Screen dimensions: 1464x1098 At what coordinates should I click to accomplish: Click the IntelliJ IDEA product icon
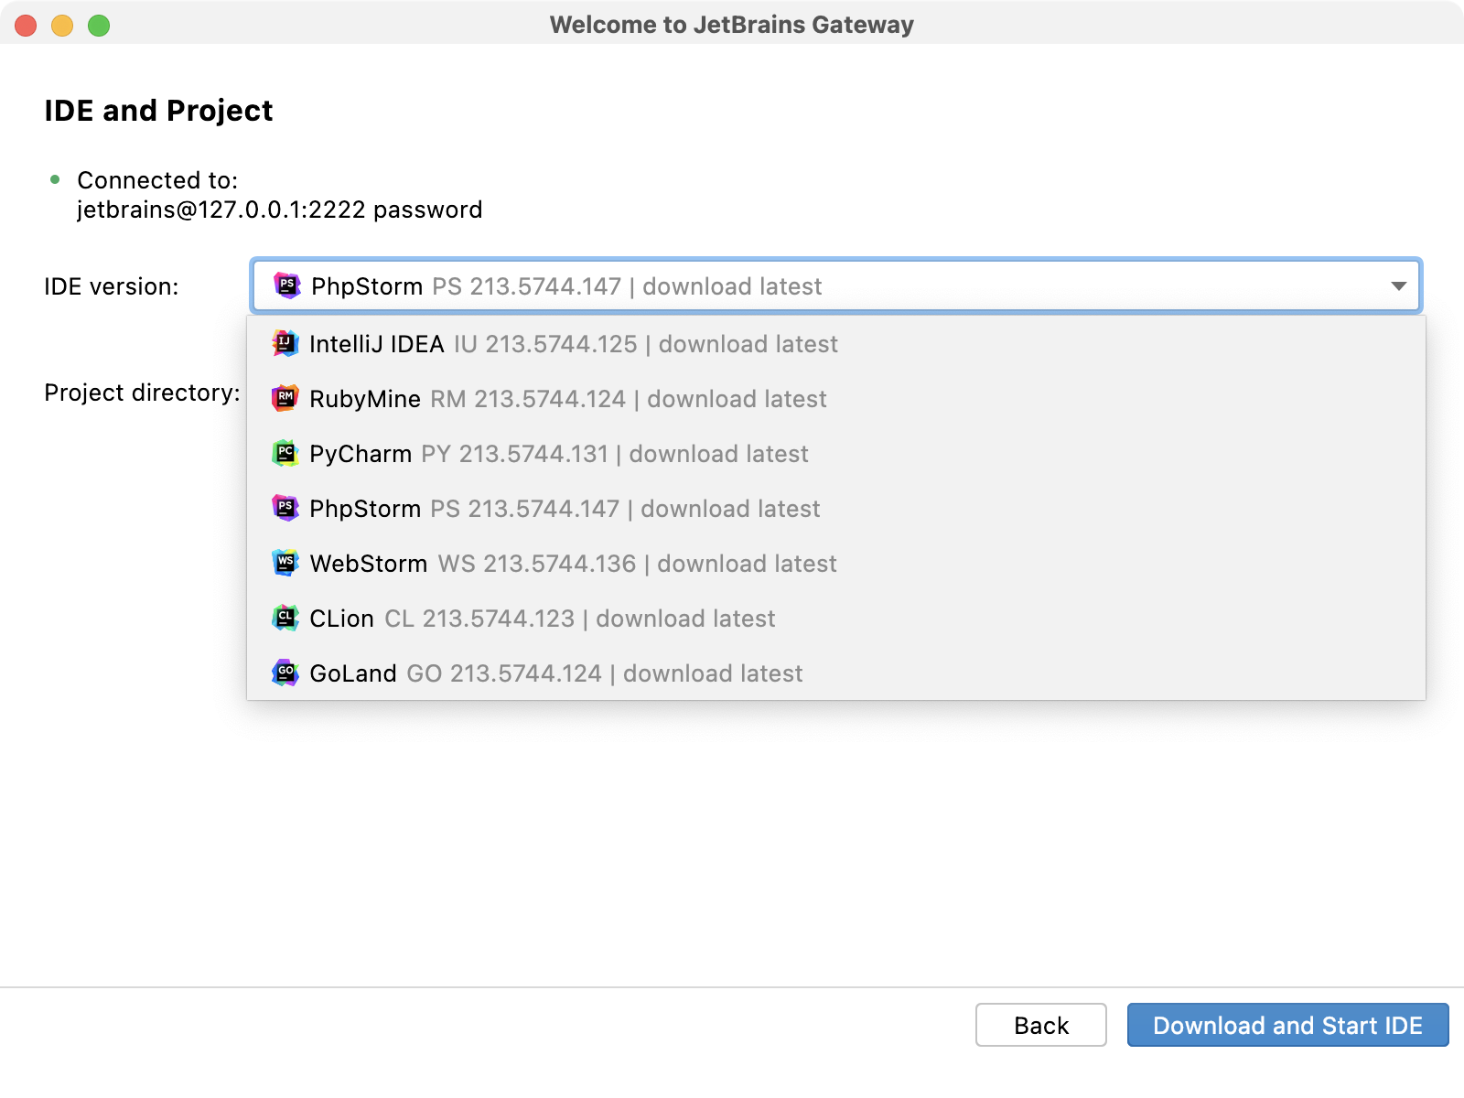[286, 344]
